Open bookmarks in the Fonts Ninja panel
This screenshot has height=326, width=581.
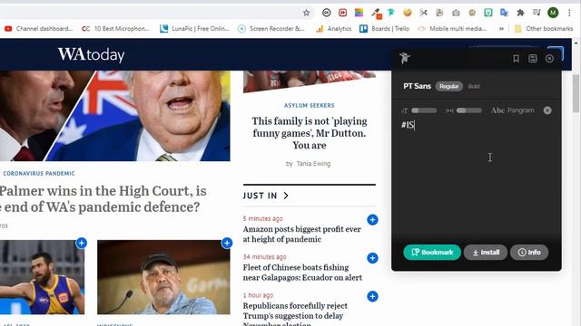point(516,58)
